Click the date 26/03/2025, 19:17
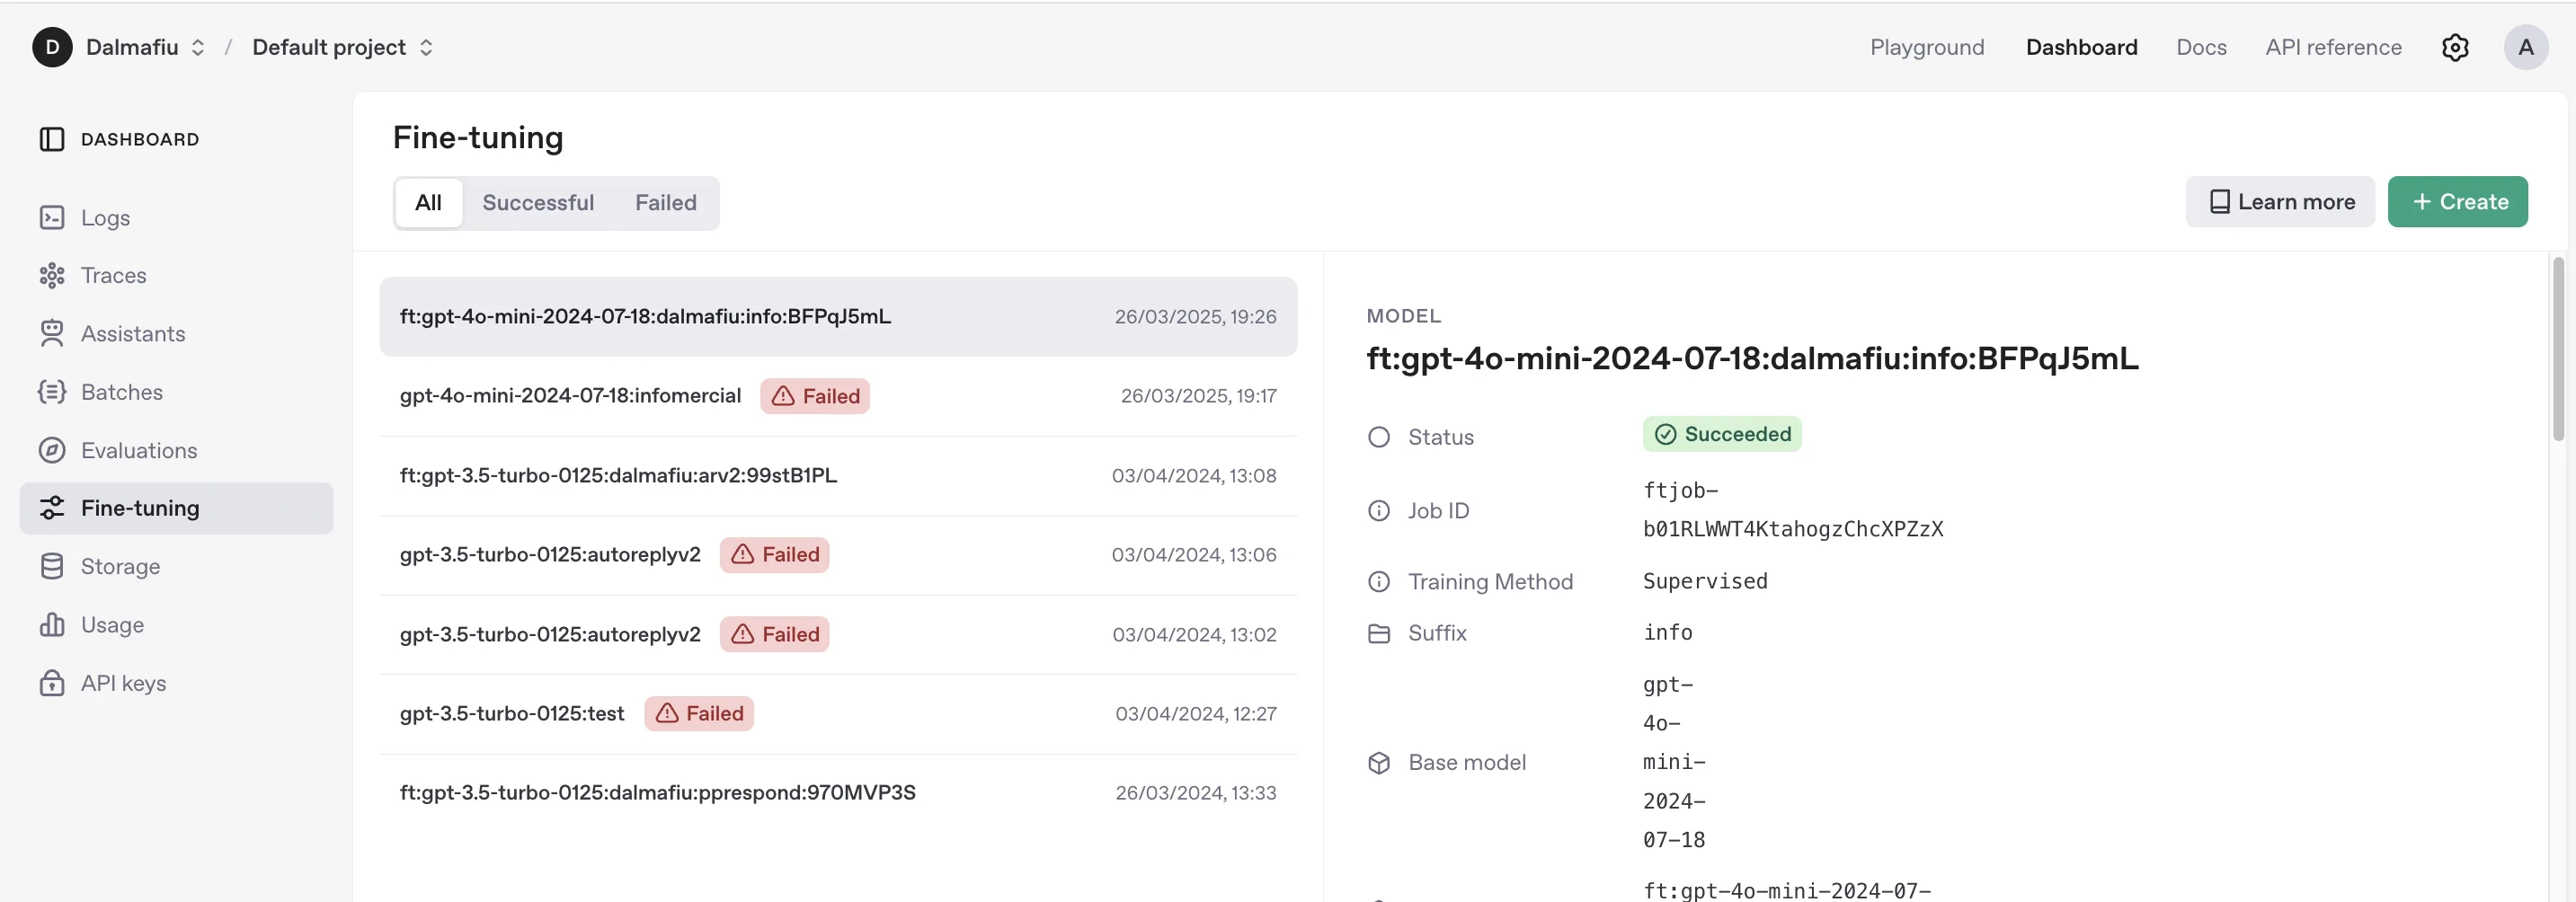The image size is (2576, 902). (x=1198, y=396)
